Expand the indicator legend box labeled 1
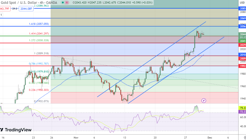The height and width of the screenshot is (140, 246). [1, 14]
